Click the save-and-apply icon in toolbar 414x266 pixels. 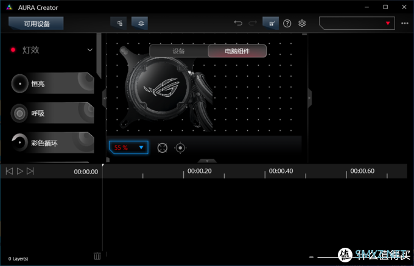(x=271, y=23)
